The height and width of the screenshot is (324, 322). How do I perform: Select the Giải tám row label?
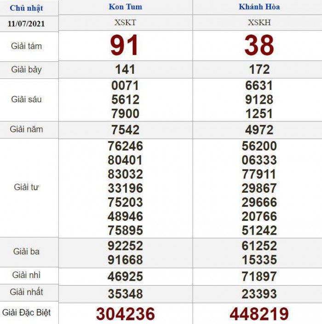tap(26, 46)
